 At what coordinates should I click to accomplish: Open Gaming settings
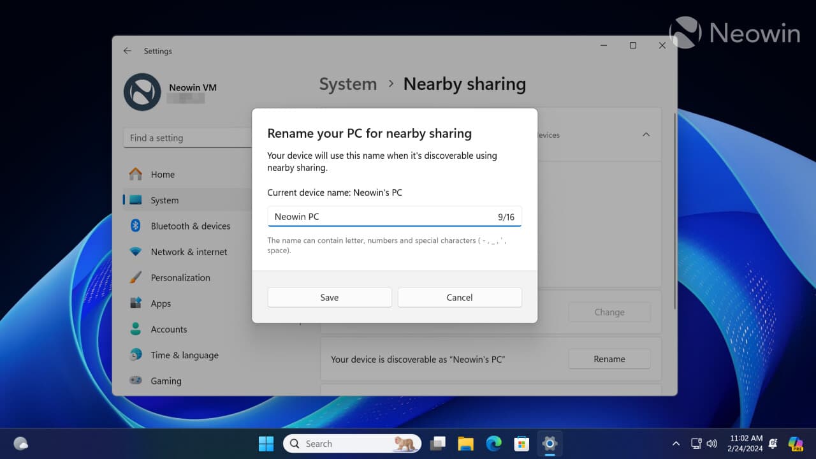166,381
